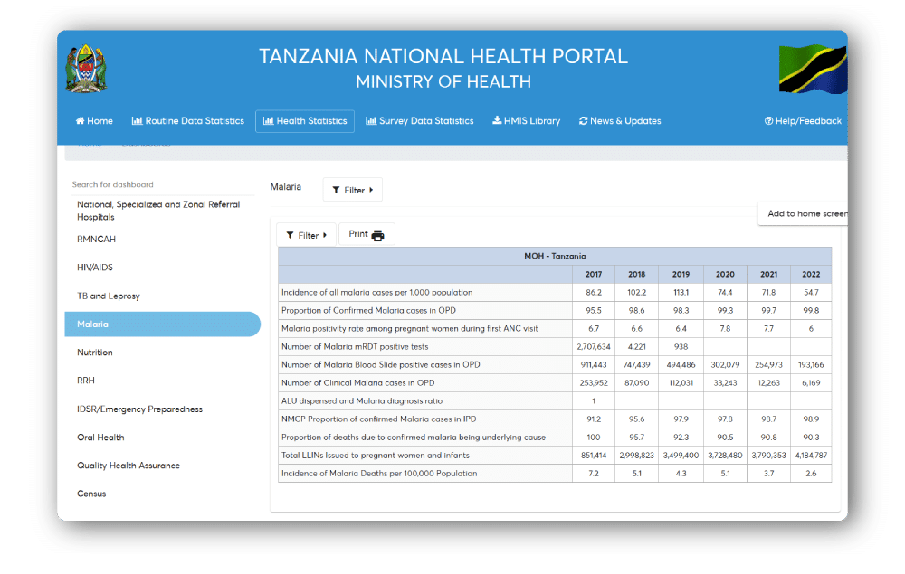Open HMIS Library menu

coord(527,120)
